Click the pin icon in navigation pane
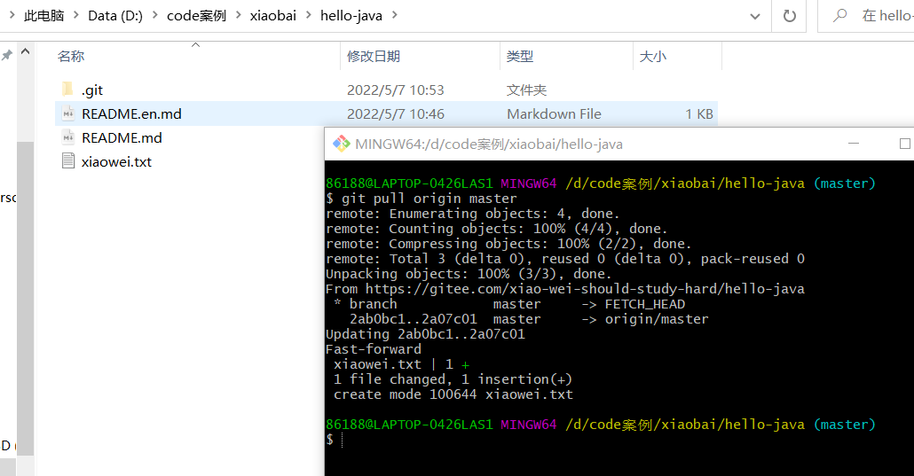The height and width of the screenshot is (476, 914). click(x=7, y=55)
